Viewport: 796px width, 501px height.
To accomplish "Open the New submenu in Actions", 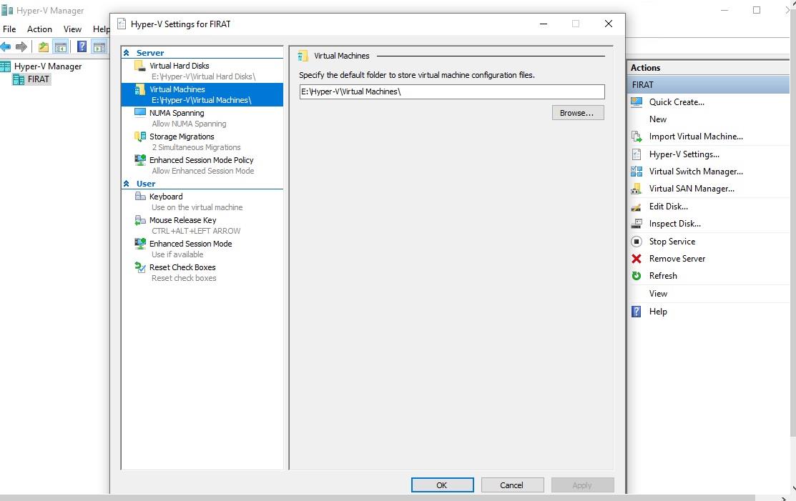I will pos(658,119).
